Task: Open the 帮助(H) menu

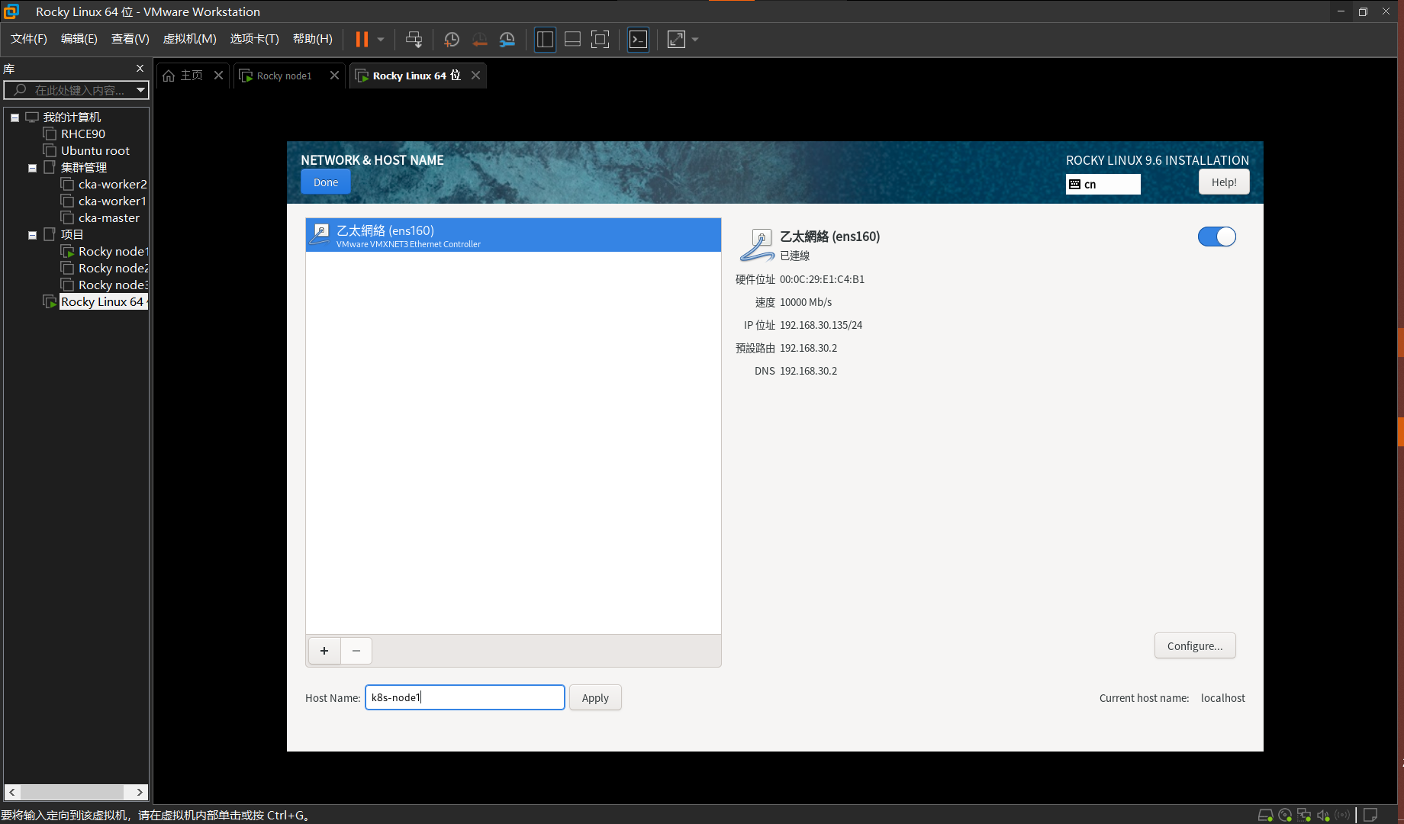Action: [313, 39]
